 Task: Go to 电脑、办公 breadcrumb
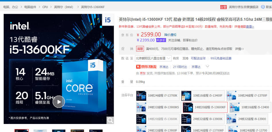tap(11, 7)
